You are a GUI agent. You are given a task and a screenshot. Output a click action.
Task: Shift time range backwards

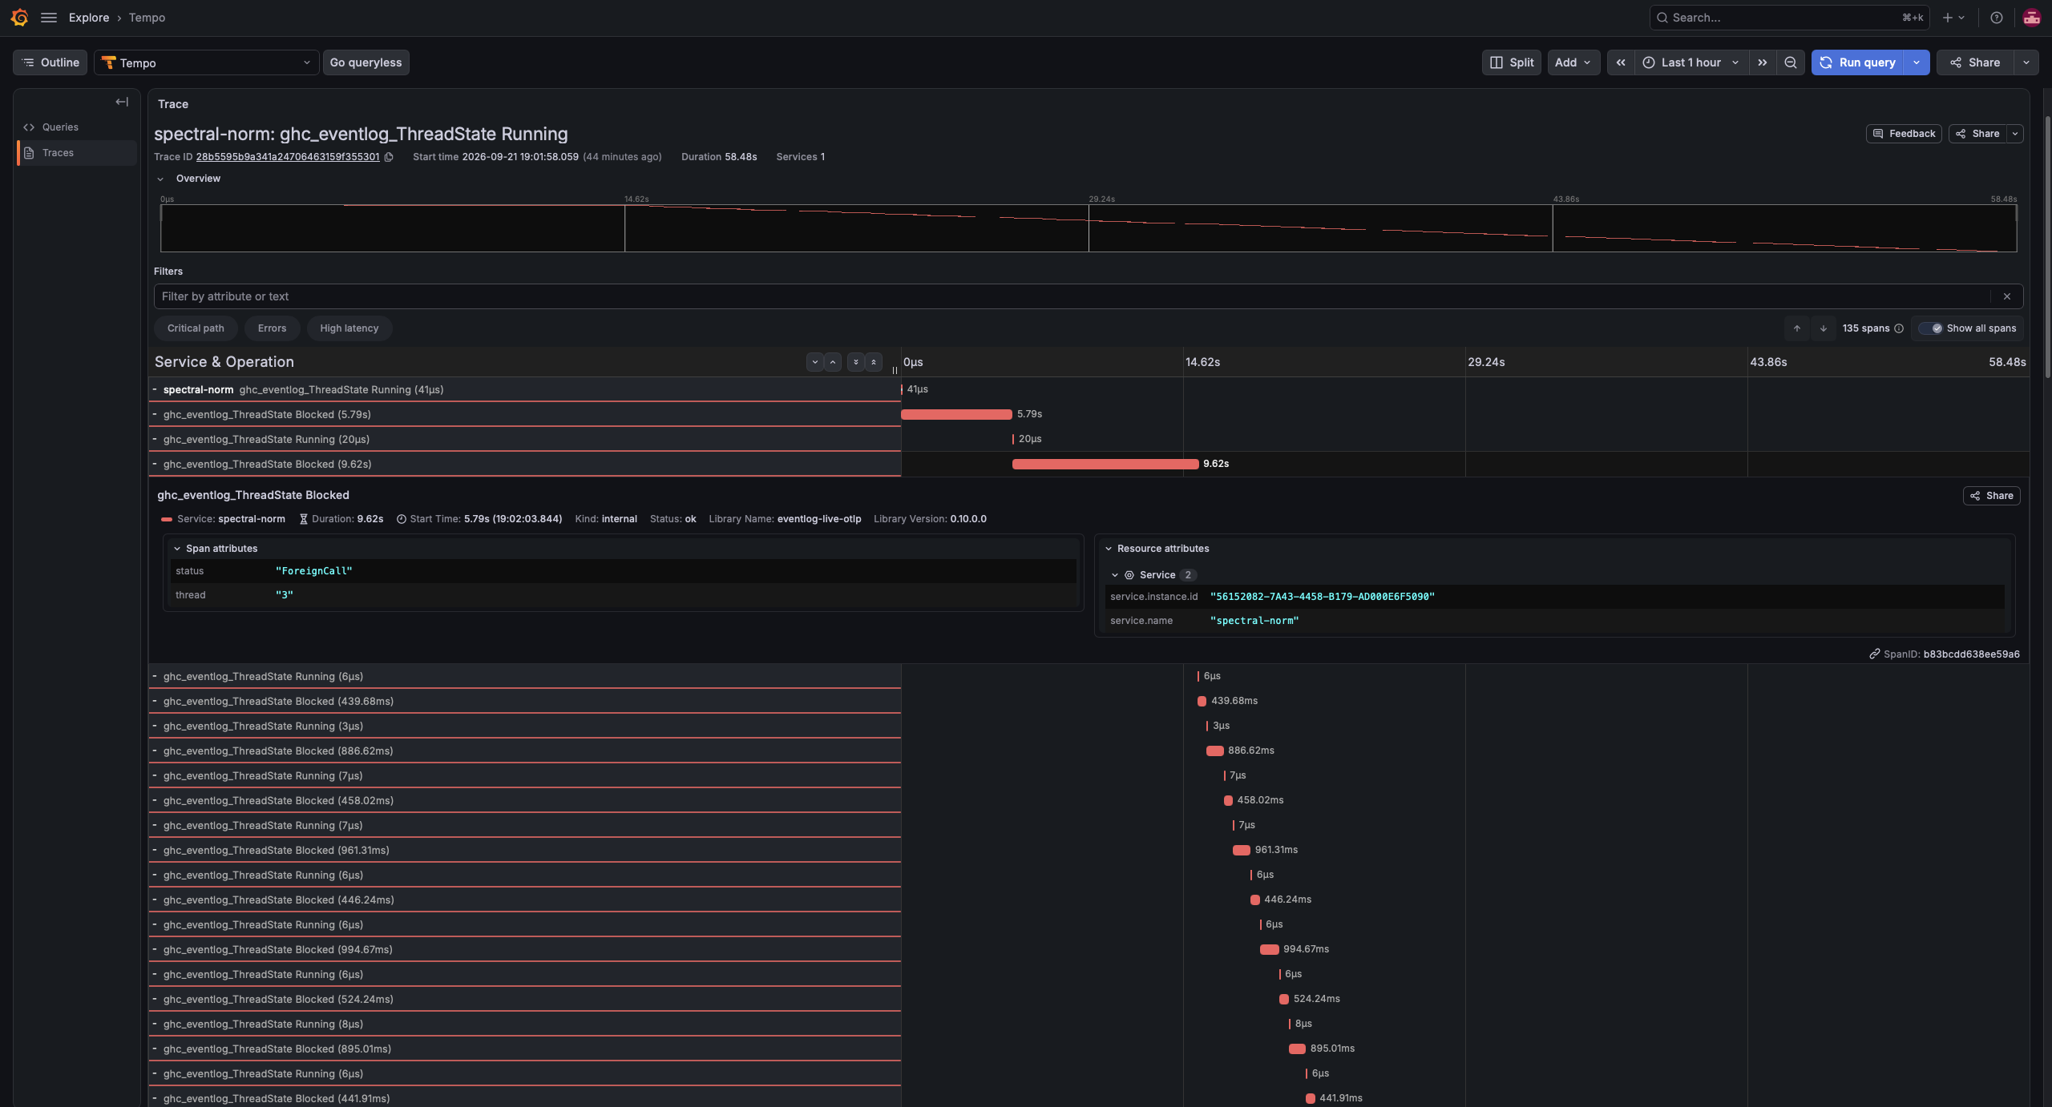(x=1620, y=62)
